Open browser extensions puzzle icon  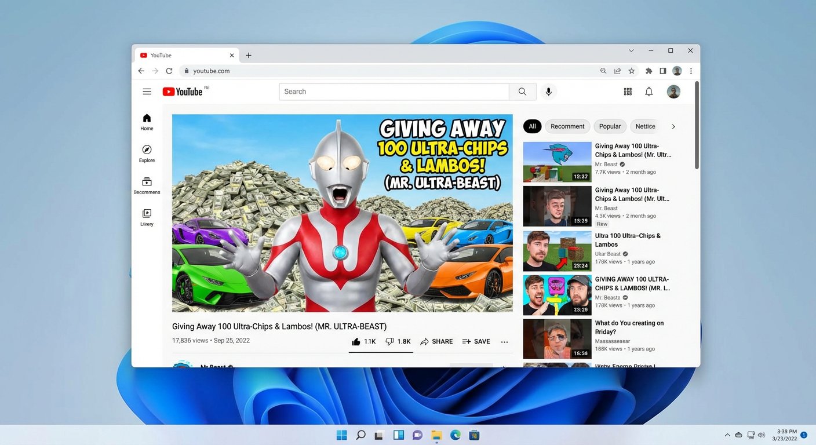(649, 71)
